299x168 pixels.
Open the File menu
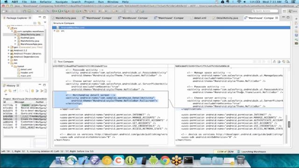(24, 2)
